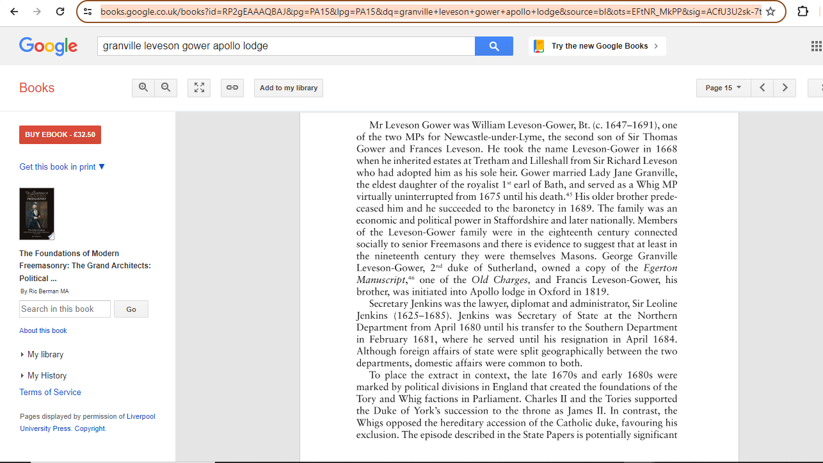Click the text "By Ric Berman MA"
This screenshot has height=463, width=823.
[x=45, y=291]
